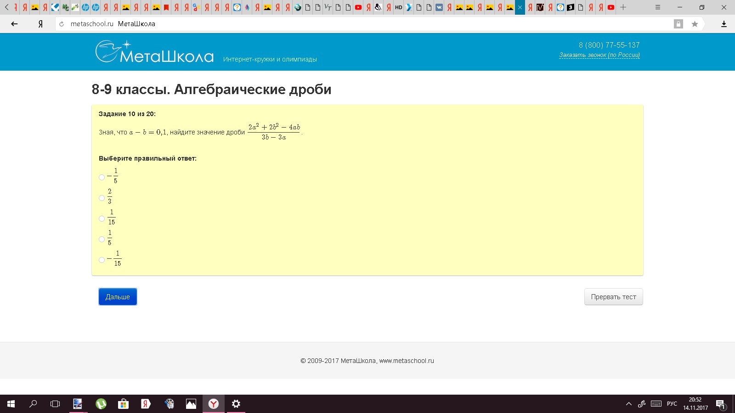Select the positive 1/5 answer
This screenshot has height=413, width=735.
[102, 239]
